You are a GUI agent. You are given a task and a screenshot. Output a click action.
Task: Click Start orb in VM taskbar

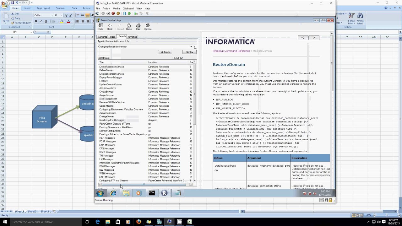(100, 193)
